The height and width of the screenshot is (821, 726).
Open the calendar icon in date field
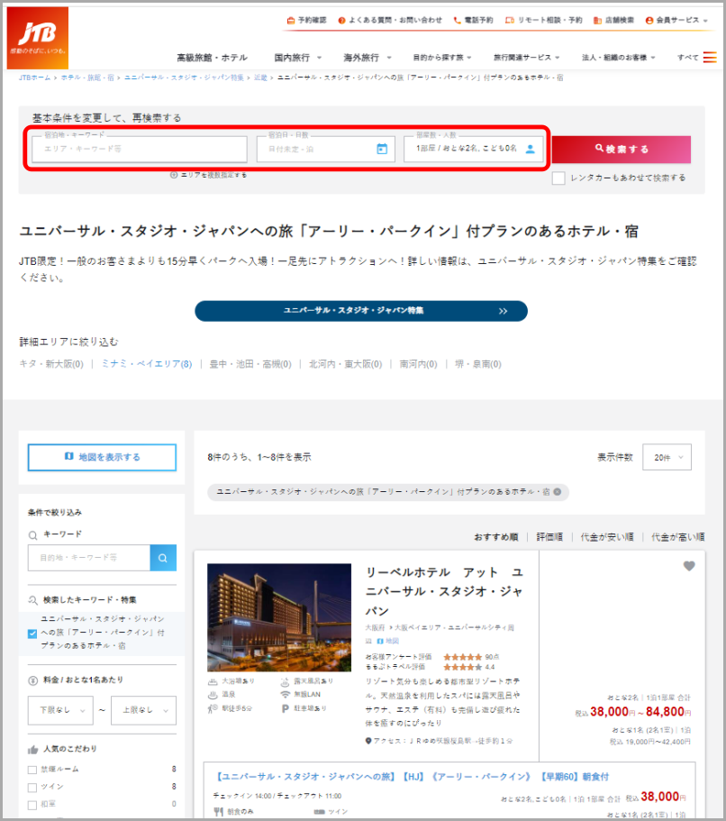point(382,150)
